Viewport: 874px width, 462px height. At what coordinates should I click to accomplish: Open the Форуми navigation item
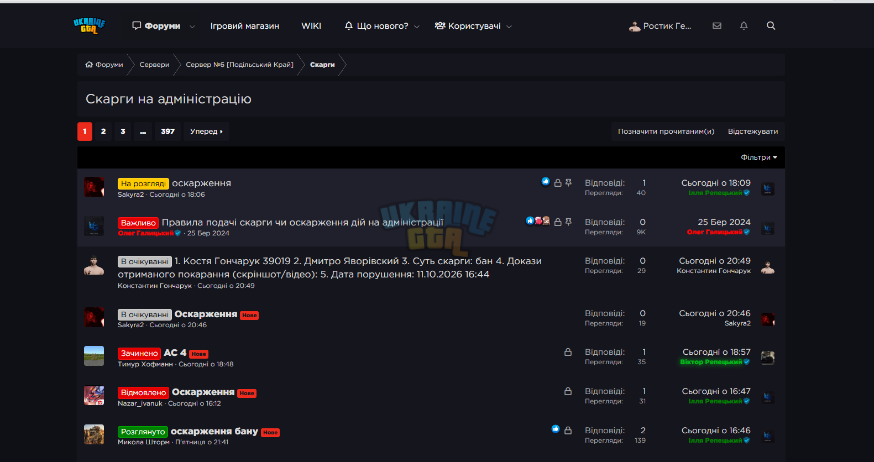156,26
